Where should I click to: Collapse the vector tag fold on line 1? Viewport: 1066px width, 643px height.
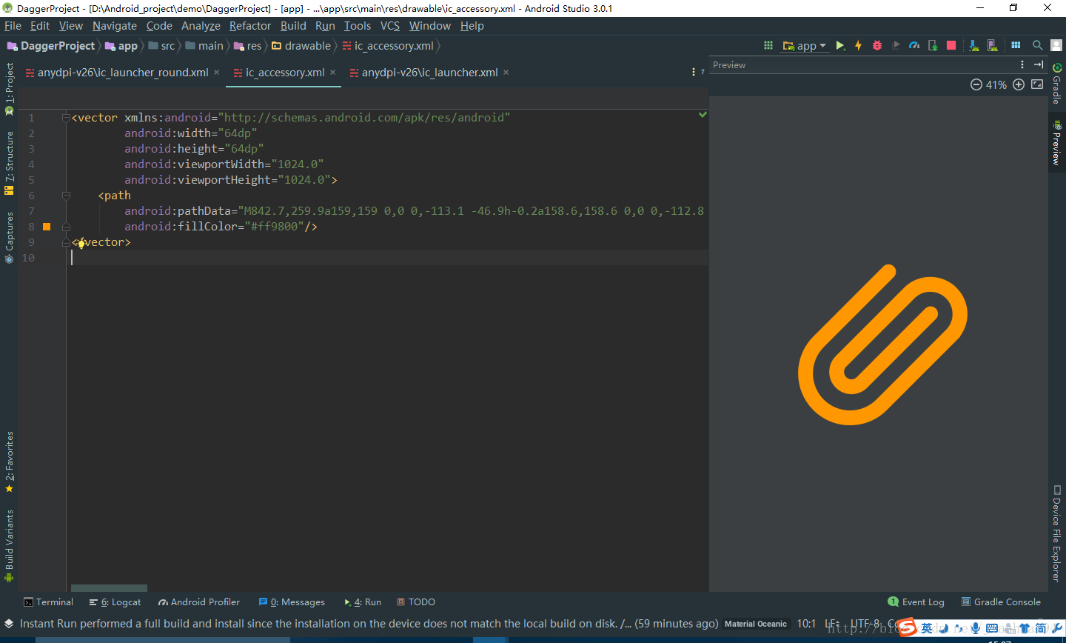click(x=66, y=118)
